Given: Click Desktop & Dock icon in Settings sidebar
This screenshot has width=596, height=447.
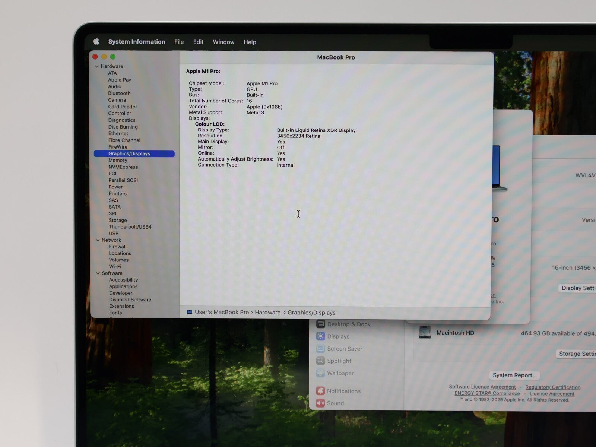Looking at the screenshot, I should [x=321, y=324].
